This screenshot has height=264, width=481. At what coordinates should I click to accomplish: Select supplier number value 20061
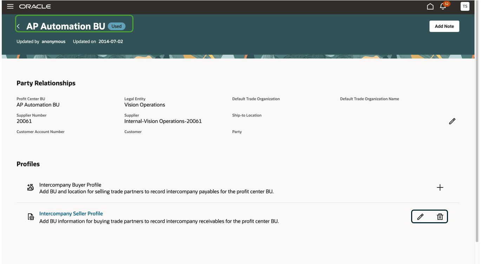point(24,121)
